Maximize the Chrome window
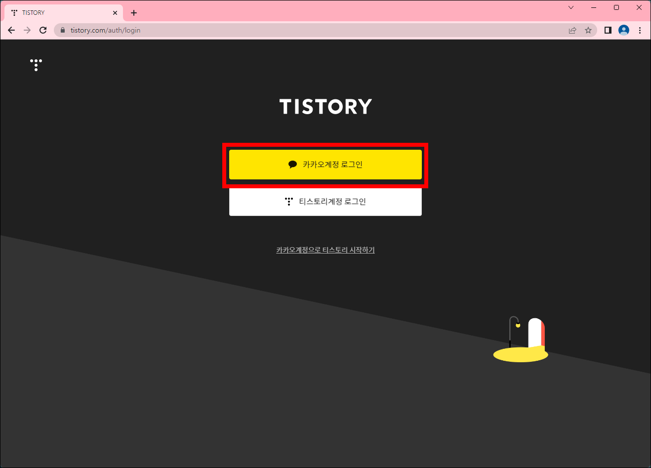Viewport: 651px width, 468px height. [616, 7]
